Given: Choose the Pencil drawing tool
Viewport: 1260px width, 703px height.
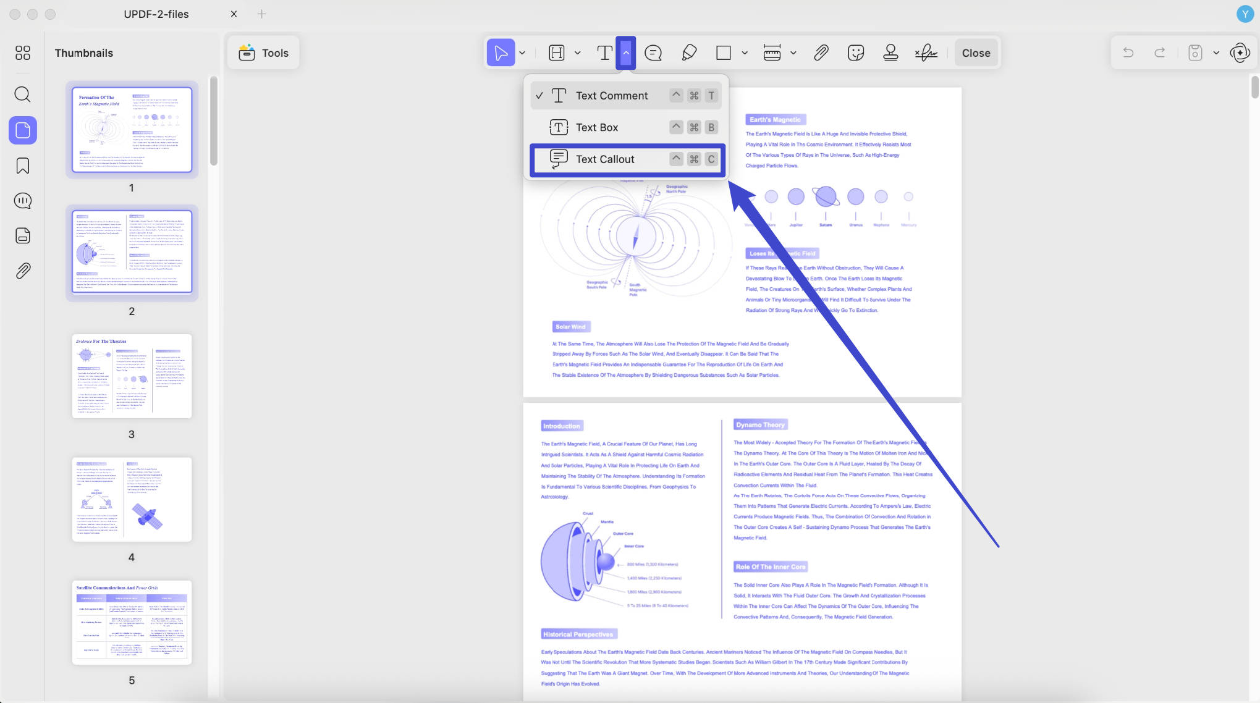Looking at the screenshot, I should [689, 53].
